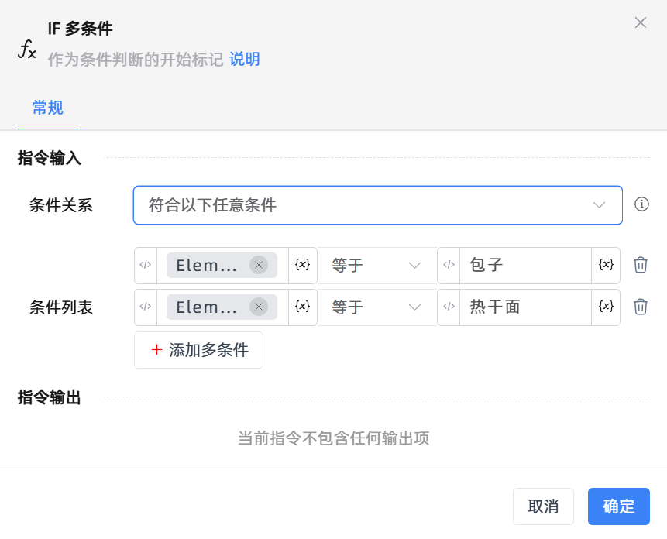This screenshot has width=667, height=539.
Task: Open the 说明 help link
Action: pyautogui.click(x=246, y=59)
